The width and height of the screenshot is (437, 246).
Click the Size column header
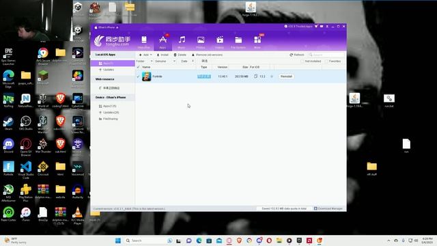click(x=245, y=67)
